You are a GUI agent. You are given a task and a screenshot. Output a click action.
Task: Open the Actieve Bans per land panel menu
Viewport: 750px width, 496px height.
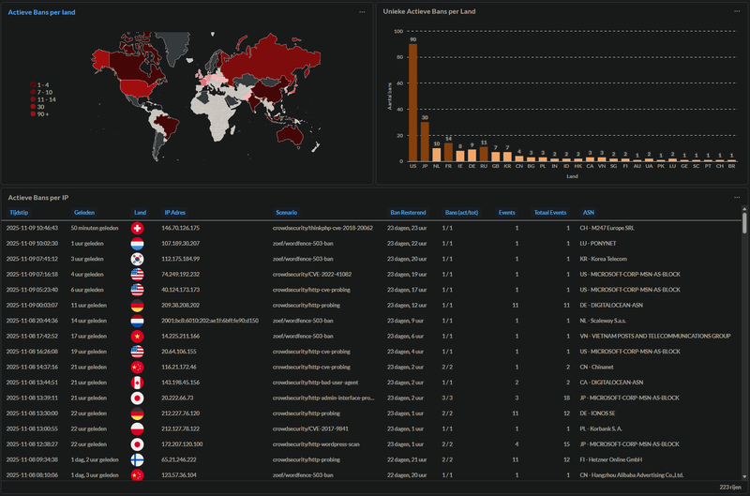[362, 12]
